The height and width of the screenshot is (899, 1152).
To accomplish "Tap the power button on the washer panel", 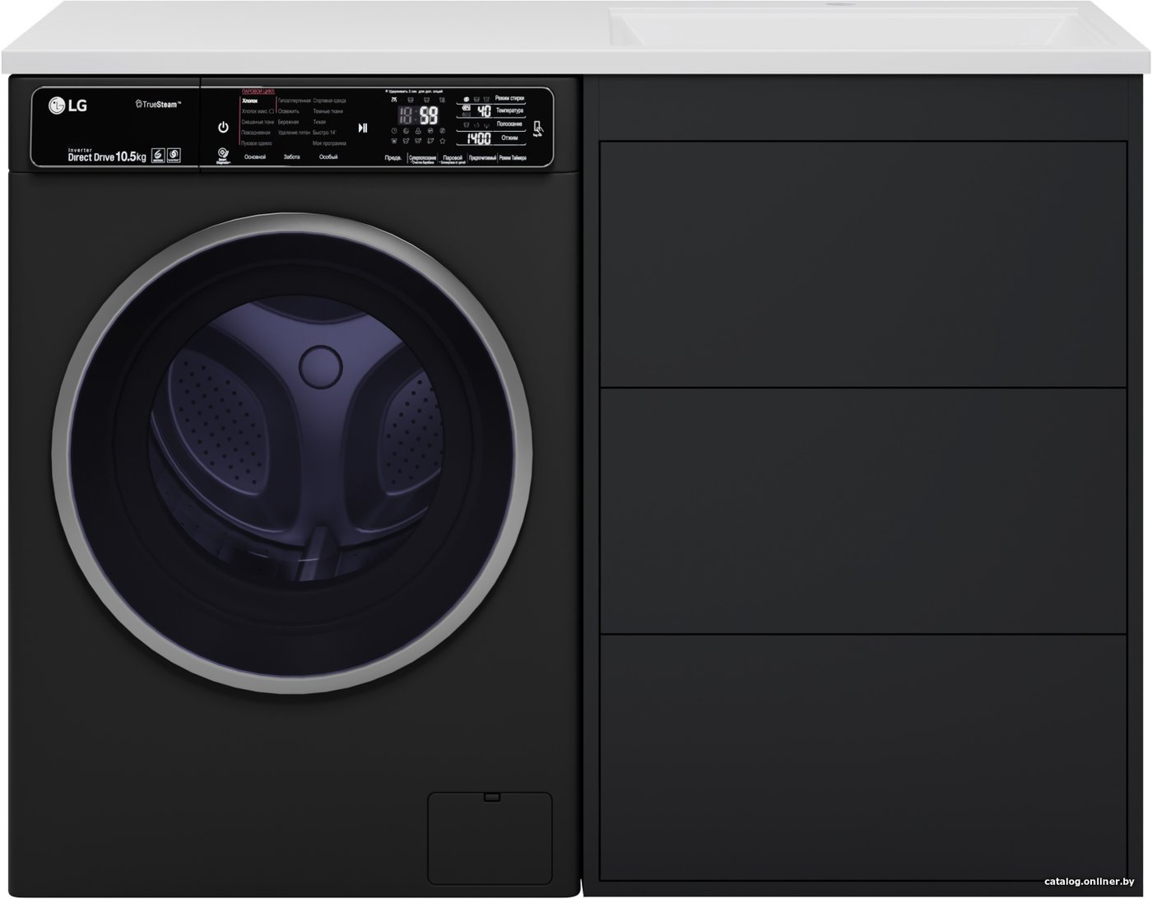I will click(223, 128).
